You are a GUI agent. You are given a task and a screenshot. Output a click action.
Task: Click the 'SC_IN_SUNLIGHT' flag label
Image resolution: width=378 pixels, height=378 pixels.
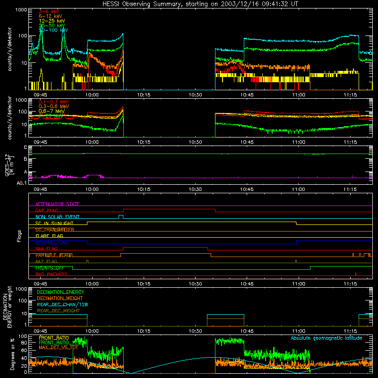point(54,223)
